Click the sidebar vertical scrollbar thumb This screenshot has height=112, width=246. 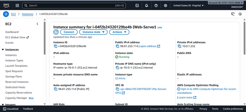tap(45, 38)
